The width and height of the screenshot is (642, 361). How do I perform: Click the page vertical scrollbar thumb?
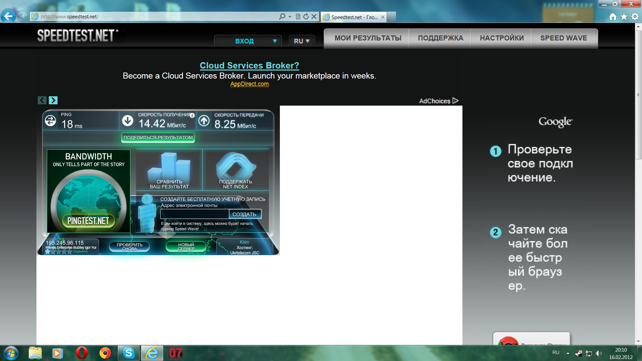click(638, 95)
